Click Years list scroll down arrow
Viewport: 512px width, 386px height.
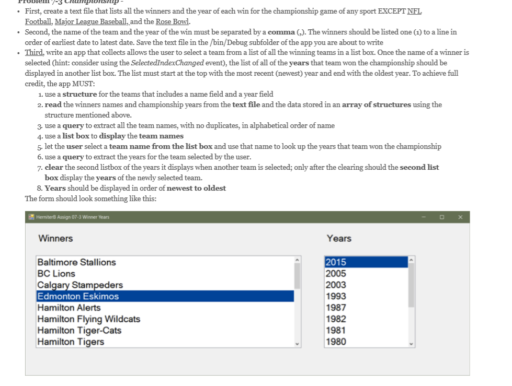point(411,344)
